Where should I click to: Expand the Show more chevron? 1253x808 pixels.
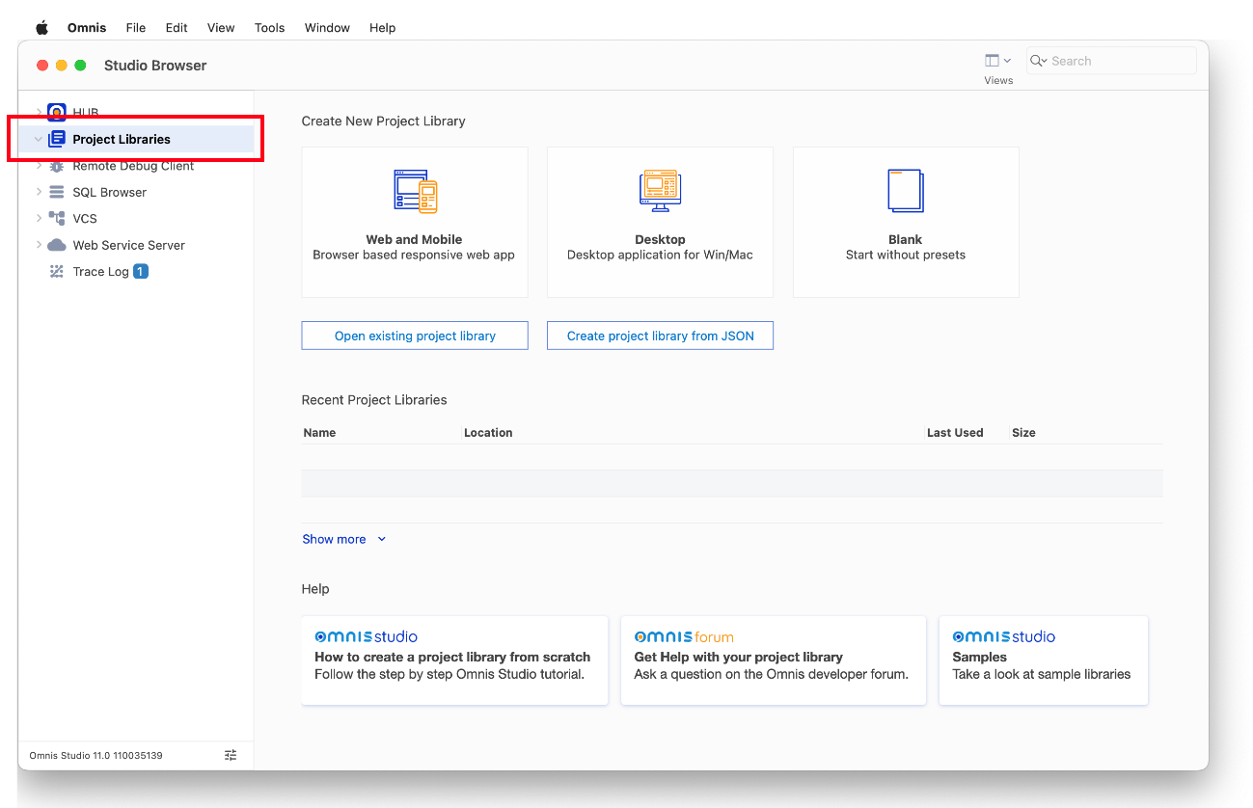382,539
